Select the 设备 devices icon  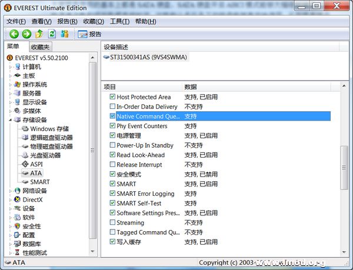click(17, 208)
